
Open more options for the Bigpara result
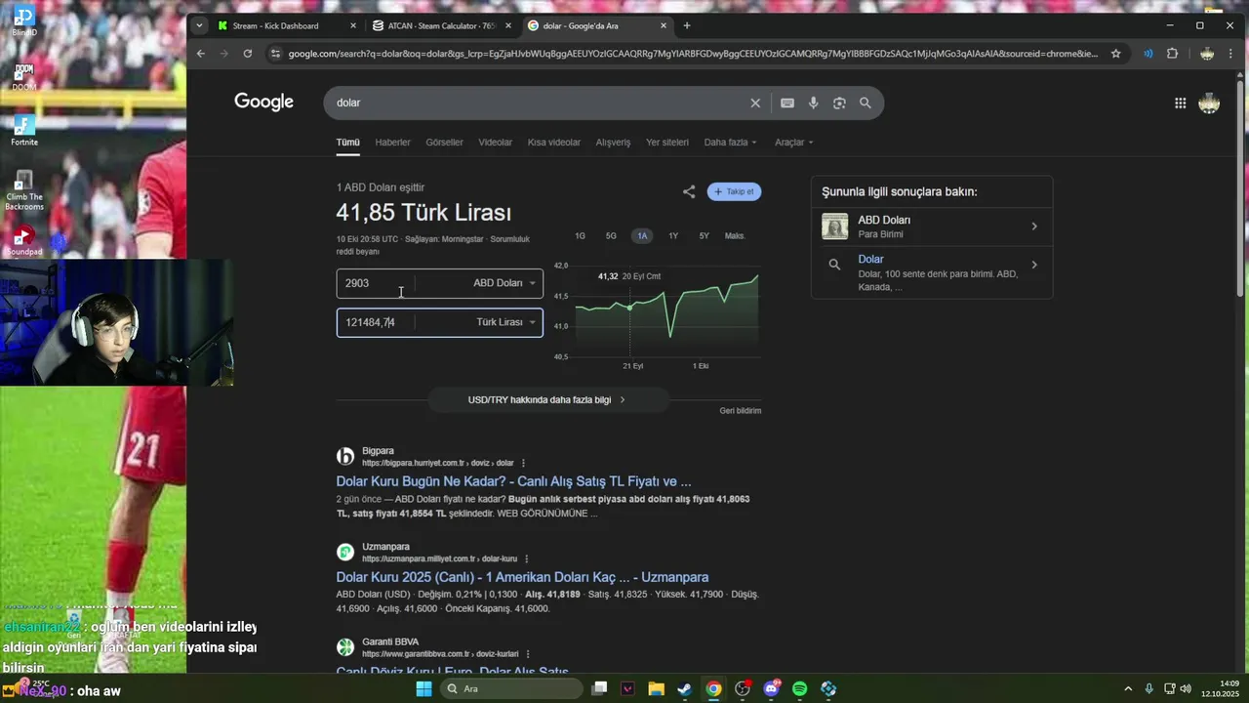524,463
